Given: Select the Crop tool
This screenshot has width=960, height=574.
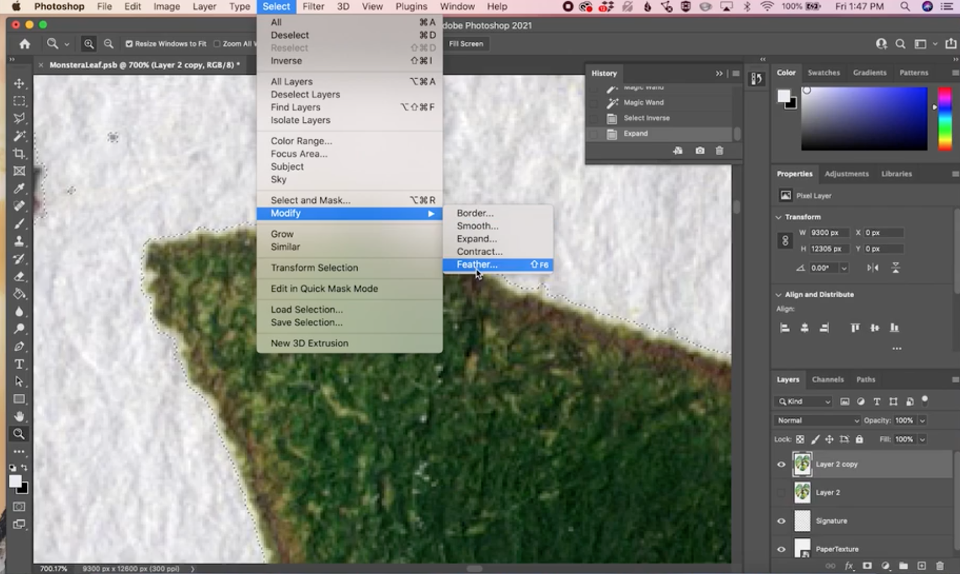Looking at the screenshot, I should pos(19,154).
